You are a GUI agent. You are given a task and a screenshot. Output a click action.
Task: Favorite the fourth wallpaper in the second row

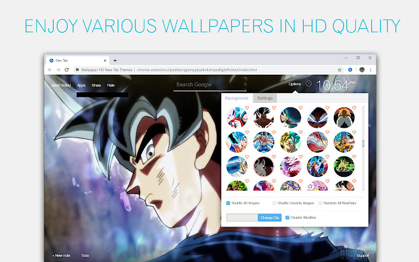tap(327, 132)
